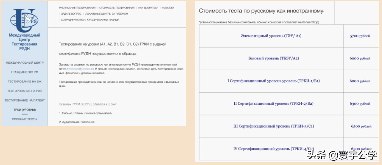Click the price cell for ТРКИ-1/В1
The width and height of the screenshot is (382, 165).
(x=361, y=81)
